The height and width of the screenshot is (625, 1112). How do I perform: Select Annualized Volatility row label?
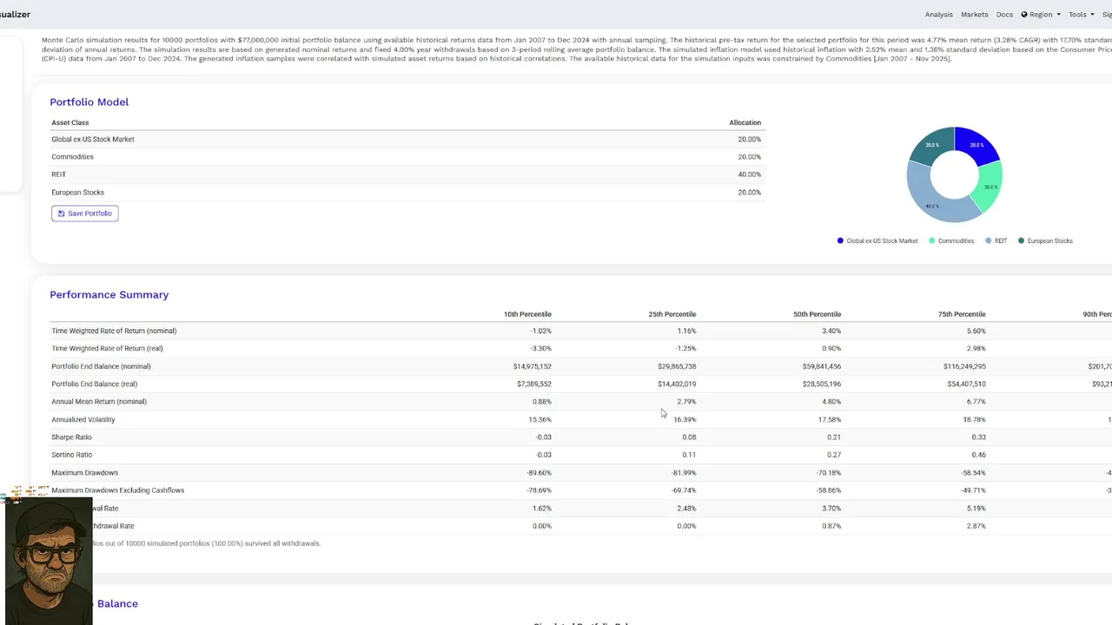[83, 419]
